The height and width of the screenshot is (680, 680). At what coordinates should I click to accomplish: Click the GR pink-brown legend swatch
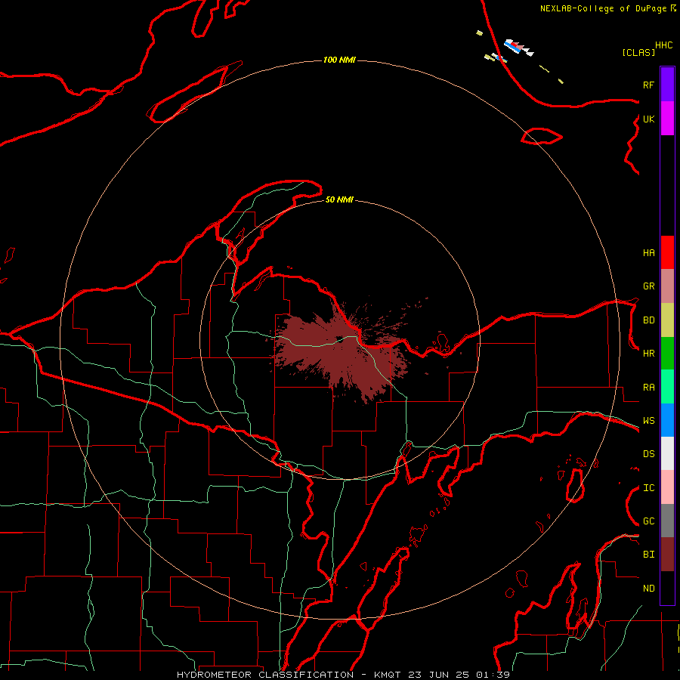click(667, 286)
